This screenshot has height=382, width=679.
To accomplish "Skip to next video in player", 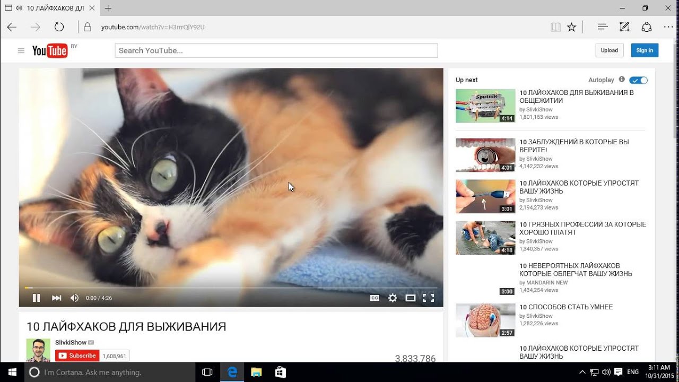I will [x=56, y=298].
